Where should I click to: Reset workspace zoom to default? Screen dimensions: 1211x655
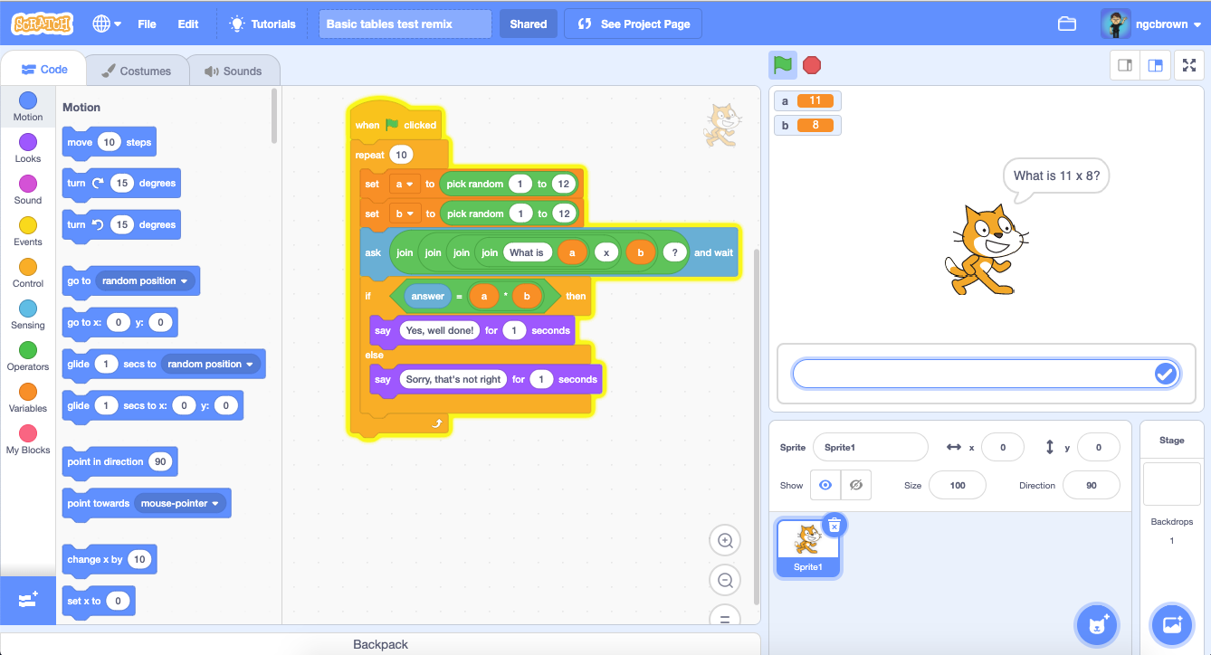pos(725,617)
